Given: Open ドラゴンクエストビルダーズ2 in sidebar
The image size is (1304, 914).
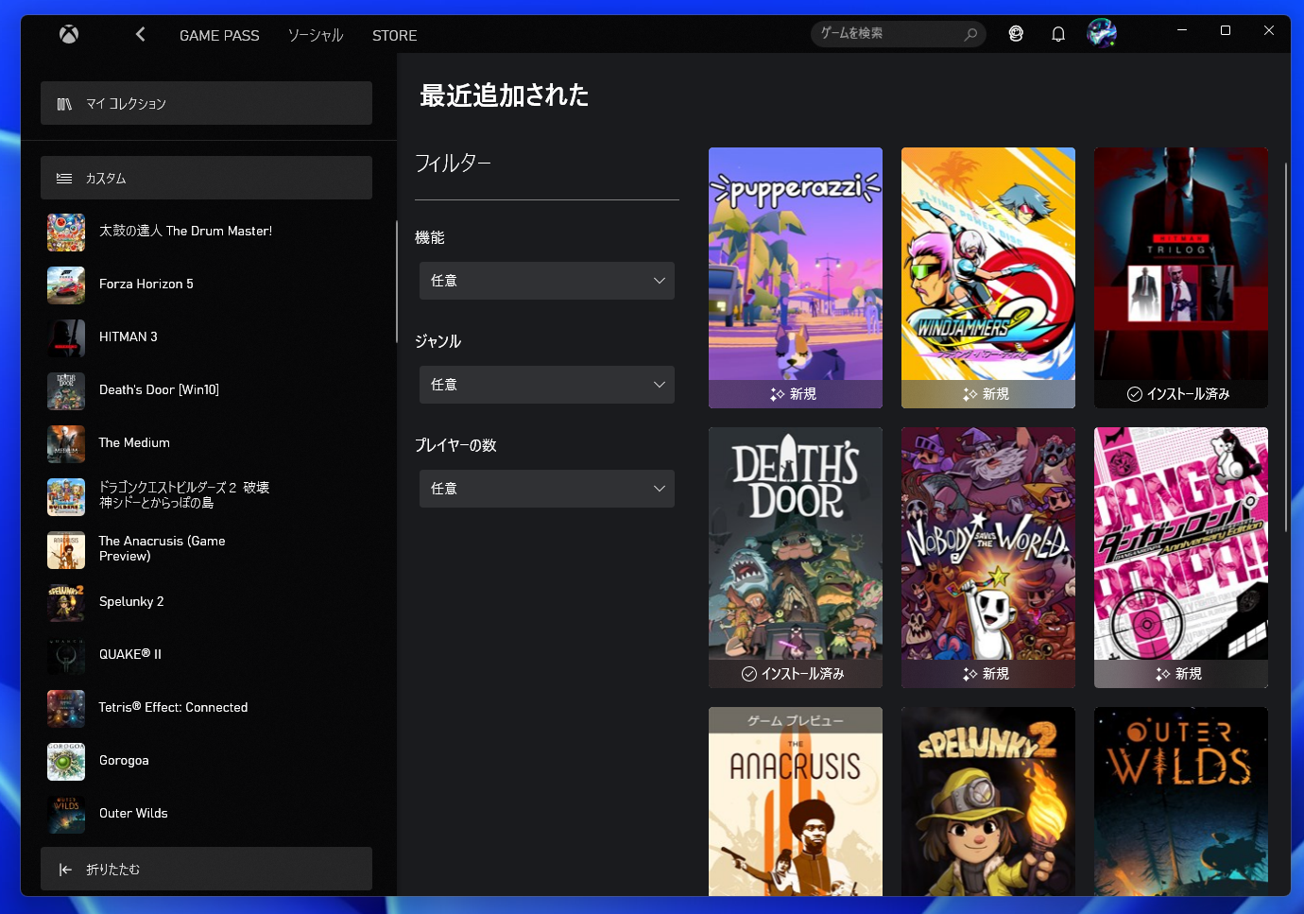Looking at the screenshot, I should 206,496.
